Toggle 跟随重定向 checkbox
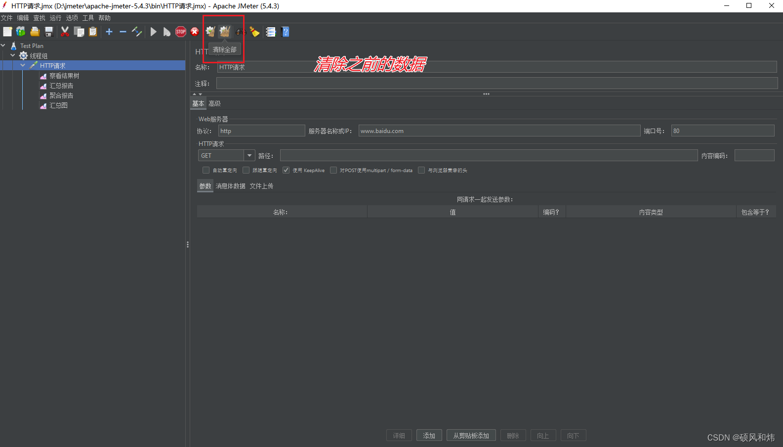 [246, 170]
